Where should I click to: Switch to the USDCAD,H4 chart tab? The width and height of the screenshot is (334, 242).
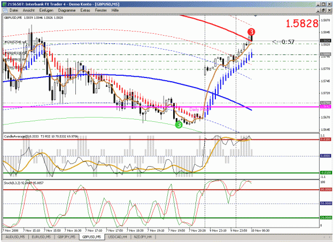(118, 237)
